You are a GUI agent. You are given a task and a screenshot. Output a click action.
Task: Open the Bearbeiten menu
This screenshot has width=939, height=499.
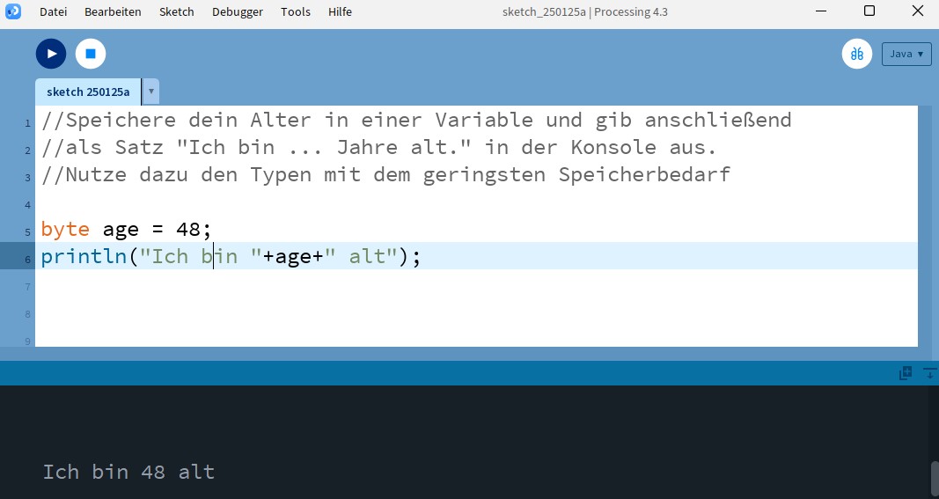(113, 11)
